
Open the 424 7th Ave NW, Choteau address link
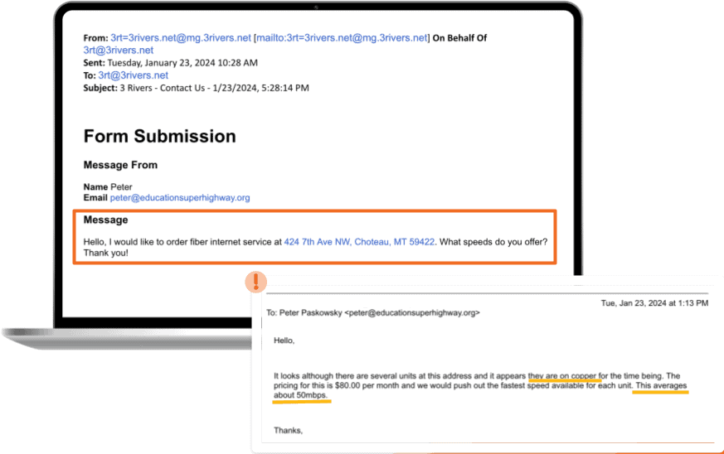pyautogui.click(x=359, y=242)
